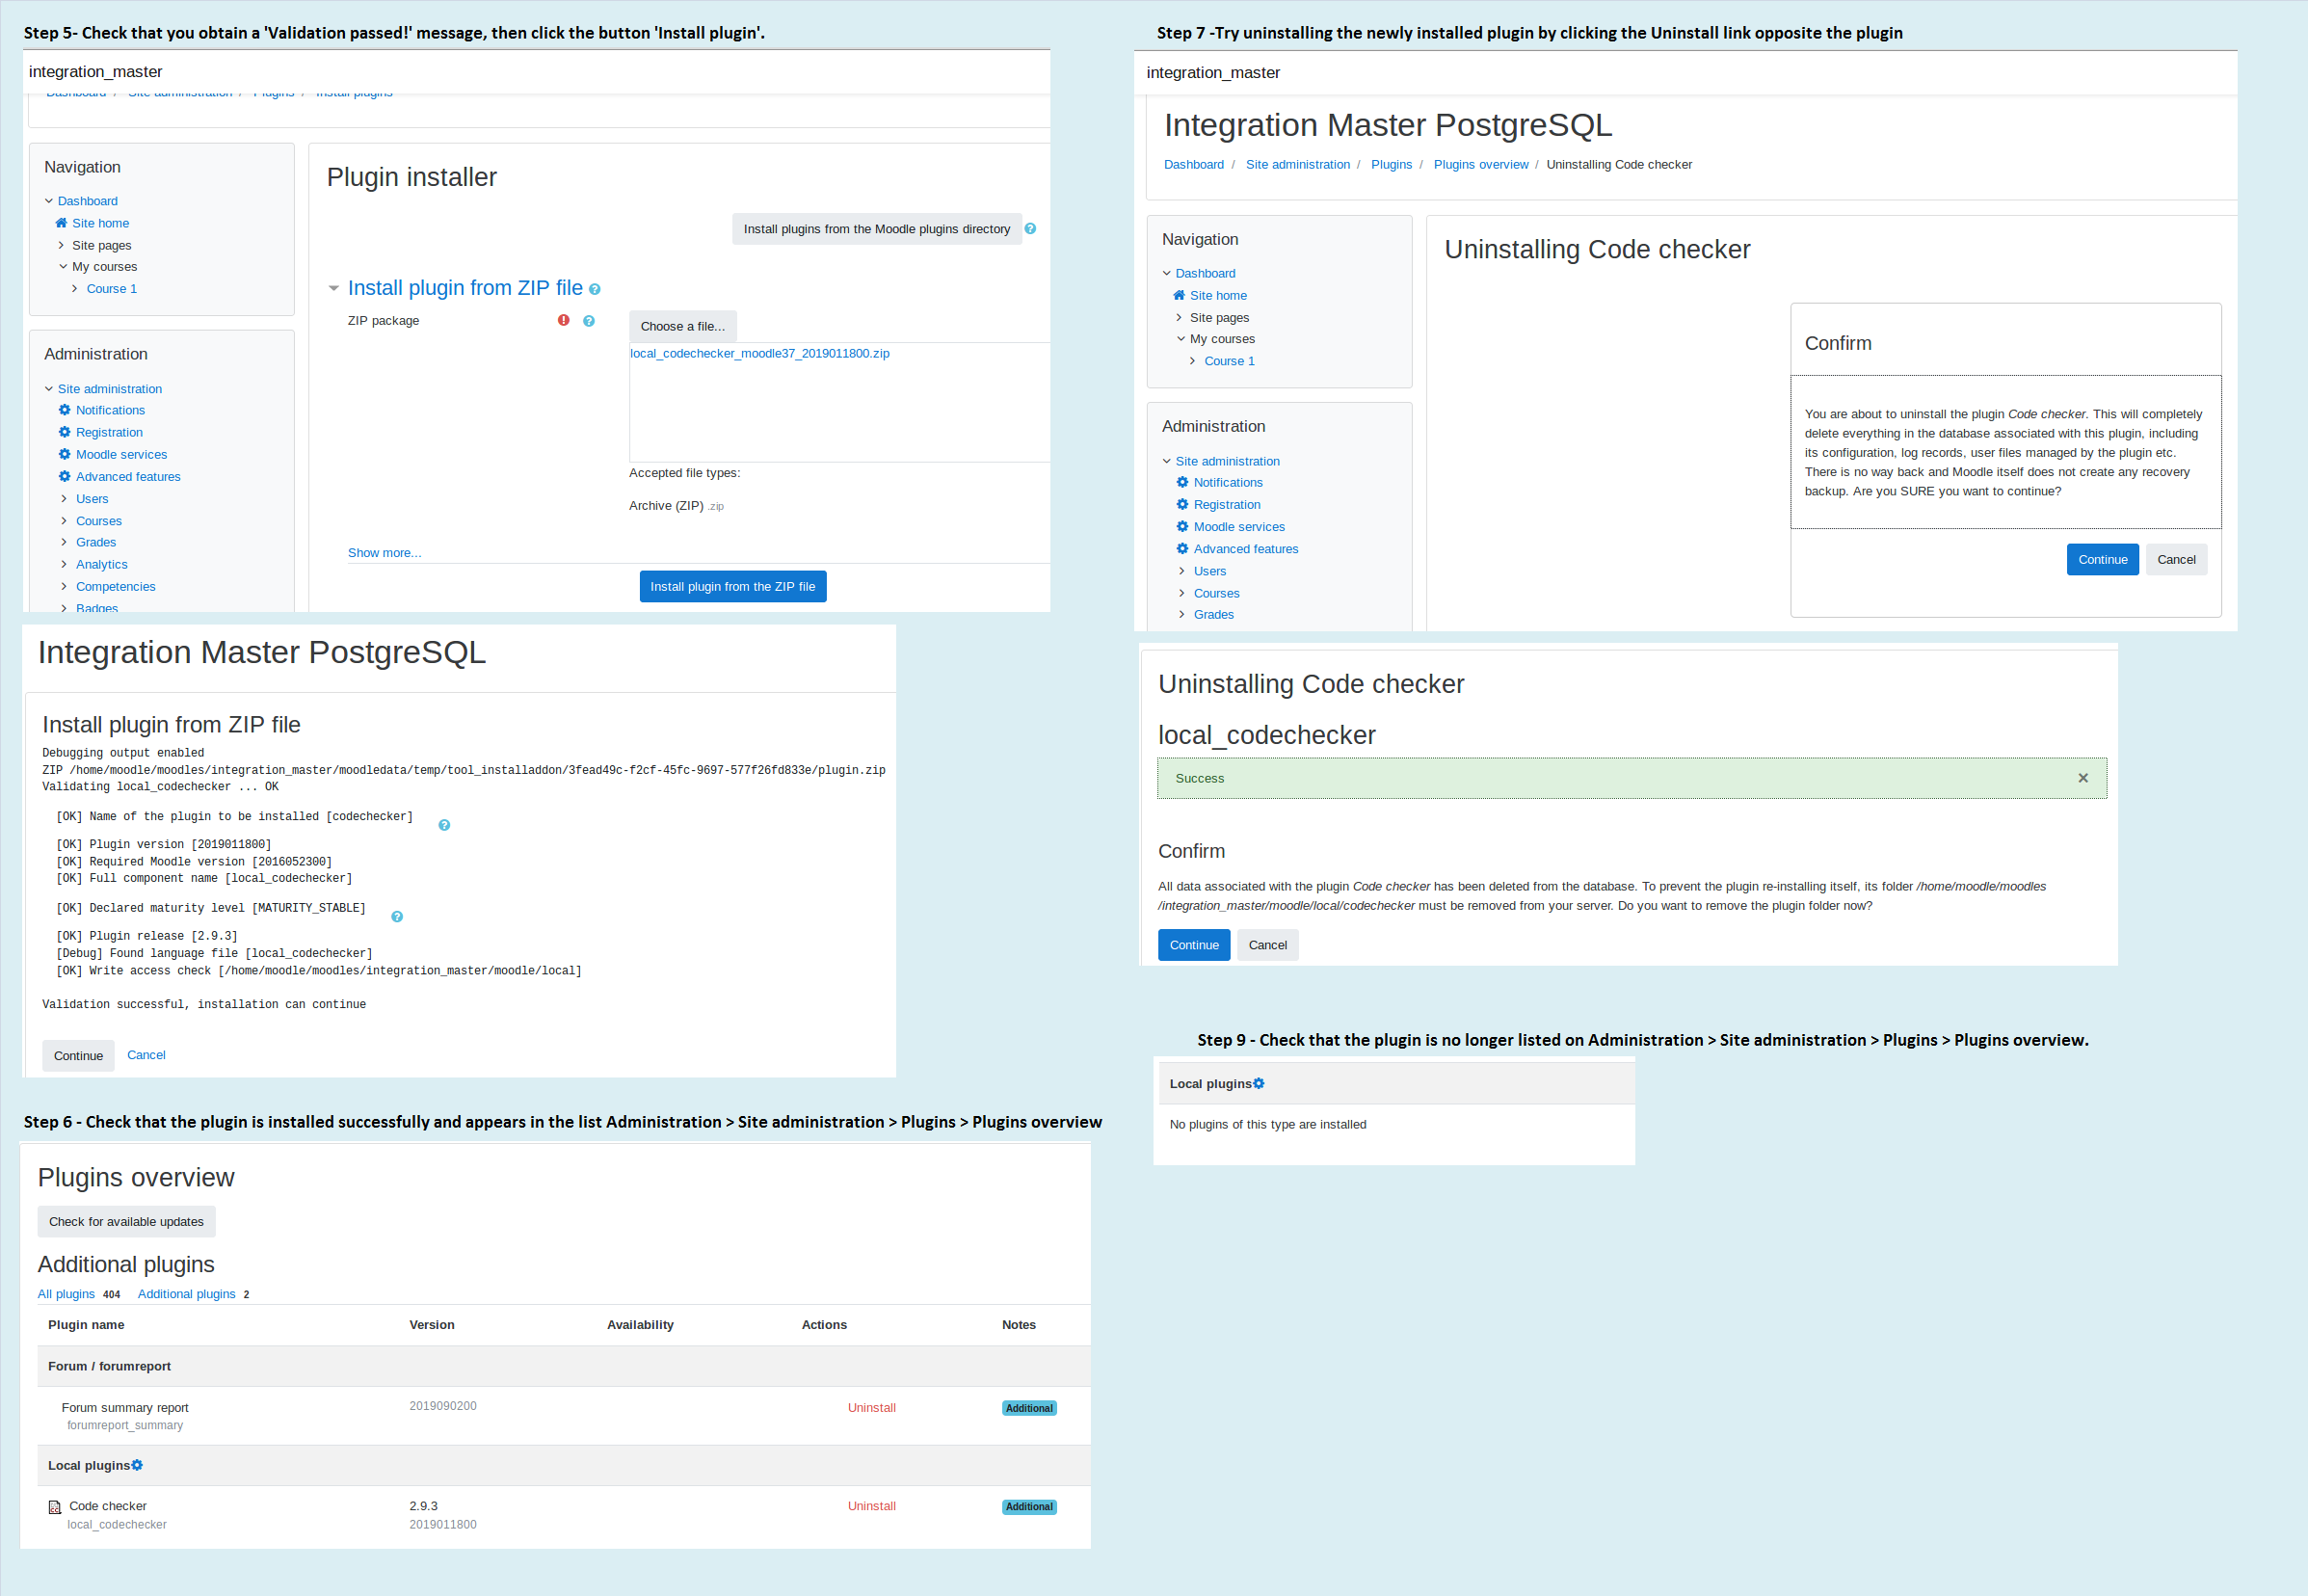The image size is (2308, 1596).
Task: Click Advanced features gear icon in Plugin installer page
Action: coord(64,476)
